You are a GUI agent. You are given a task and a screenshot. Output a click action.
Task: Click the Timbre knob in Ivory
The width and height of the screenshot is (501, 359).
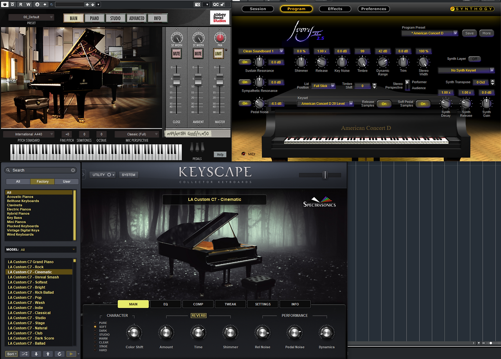[x=362, y=62]
